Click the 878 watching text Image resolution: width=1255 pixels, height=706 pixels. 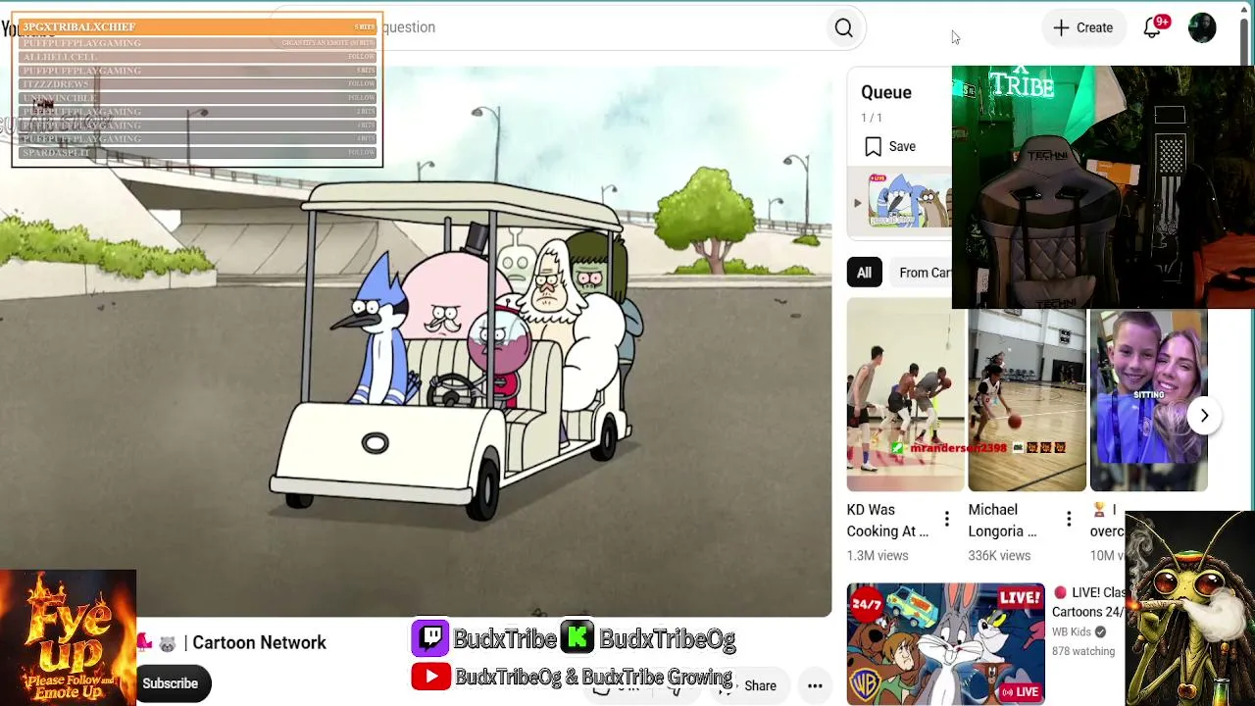1083,651
